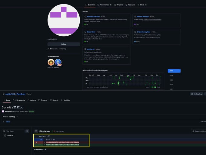Open the Insights repository tab
Viewport: 206px width, 155px height.
[65, 100]
